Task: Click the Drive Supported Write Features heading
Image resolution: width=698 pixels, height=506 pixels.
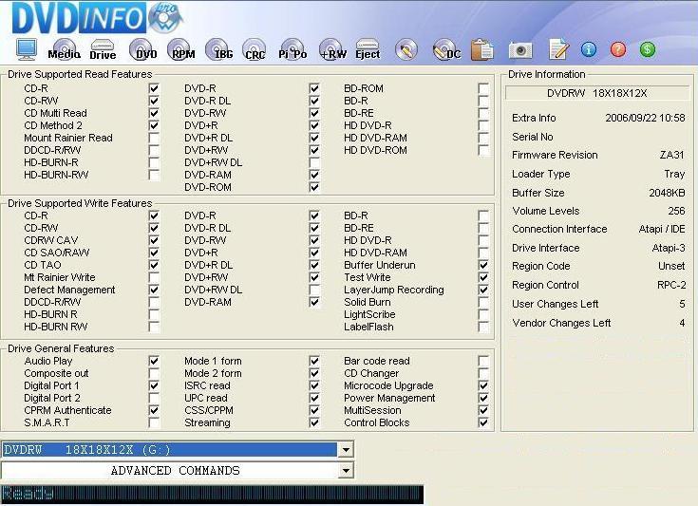Action: tap(80, 203)
